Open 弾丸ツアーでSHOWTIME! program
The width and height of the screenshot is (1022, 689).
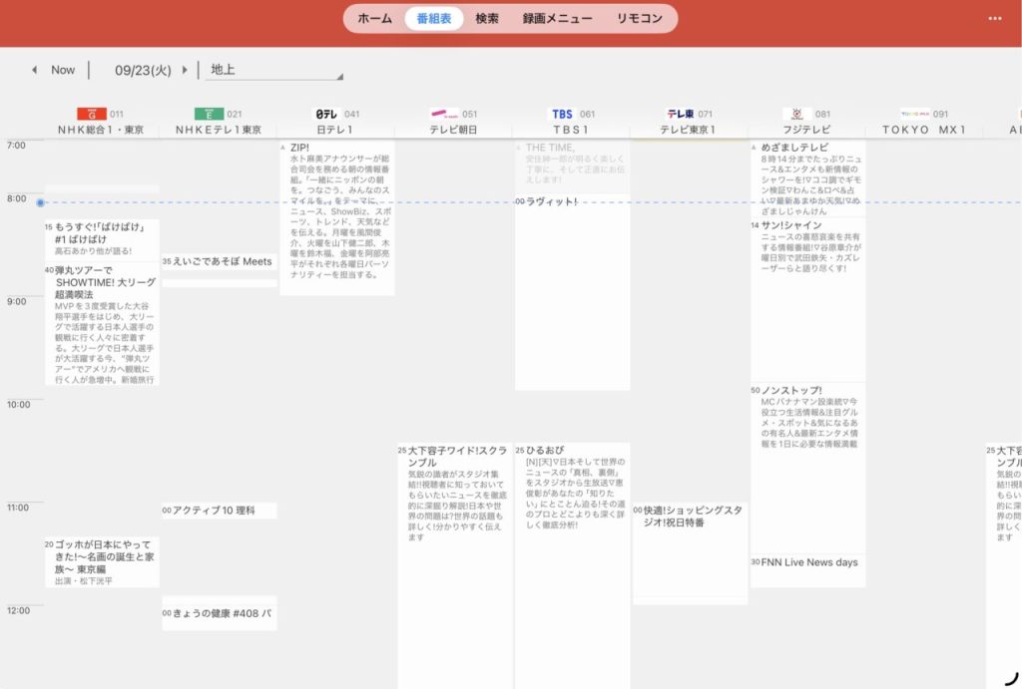[102, 324]
